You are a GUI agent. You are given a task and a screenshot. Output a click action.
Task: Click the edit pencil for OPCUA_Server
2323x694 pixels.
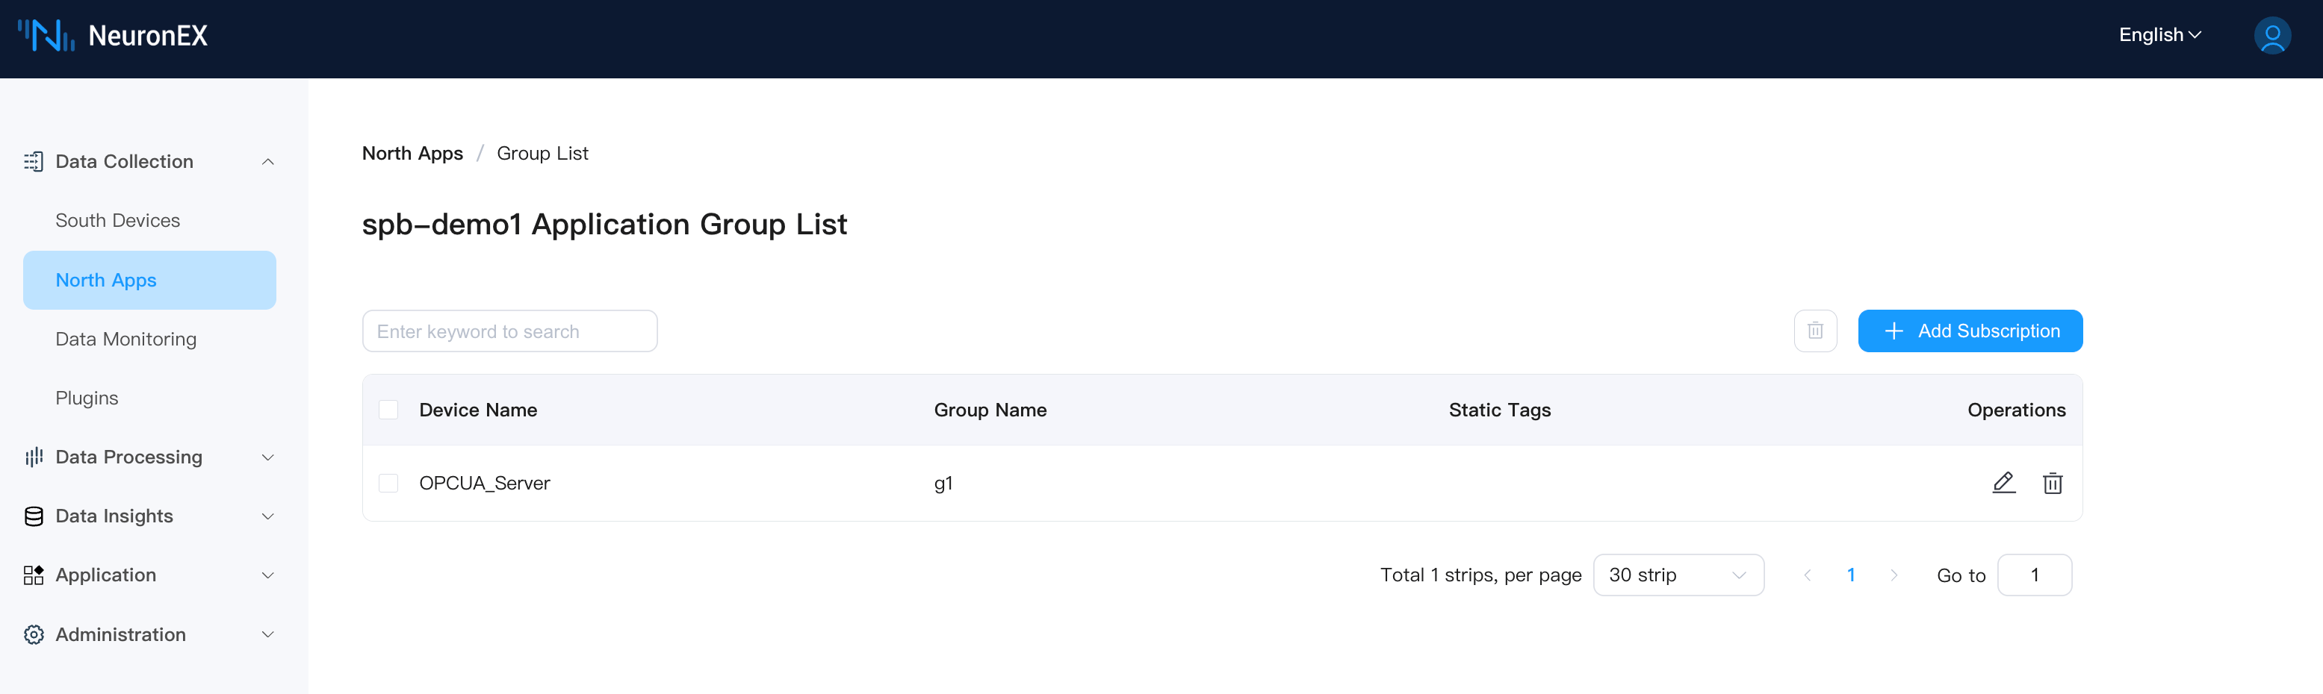click(2003, 483)
